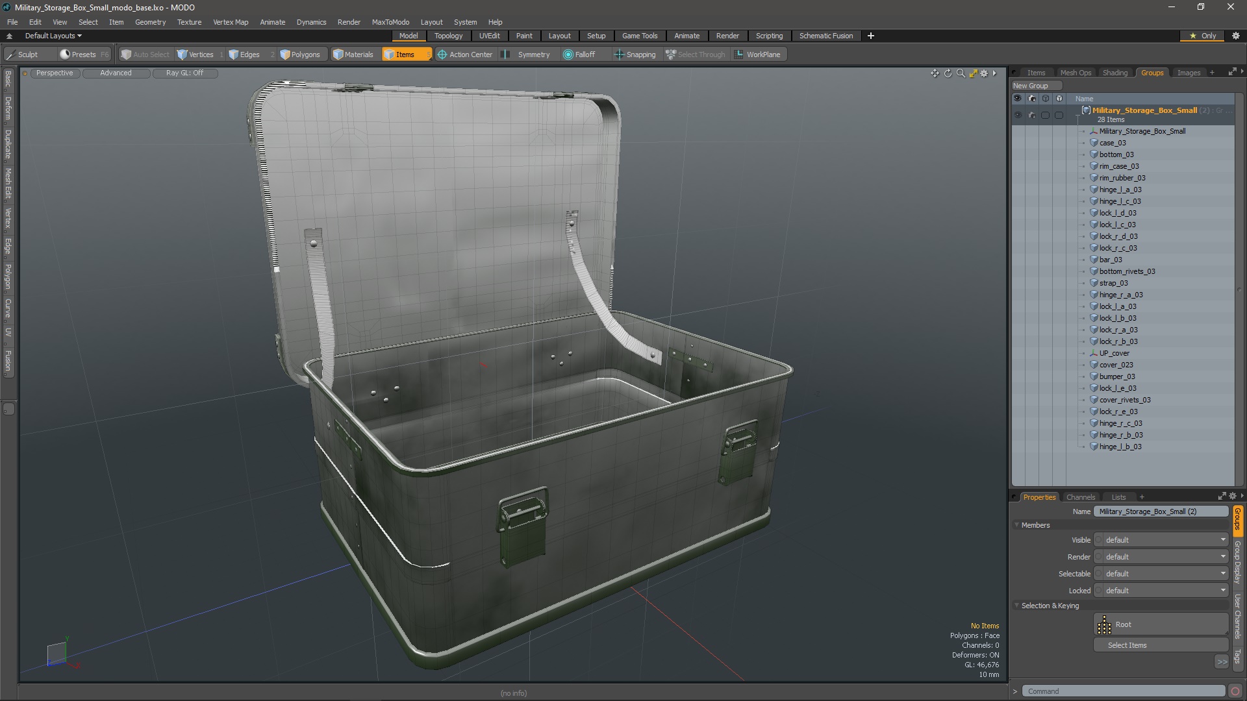The image size is (1247, 701).
Task: Open the Action Center menu
Action: pos(465,55)
